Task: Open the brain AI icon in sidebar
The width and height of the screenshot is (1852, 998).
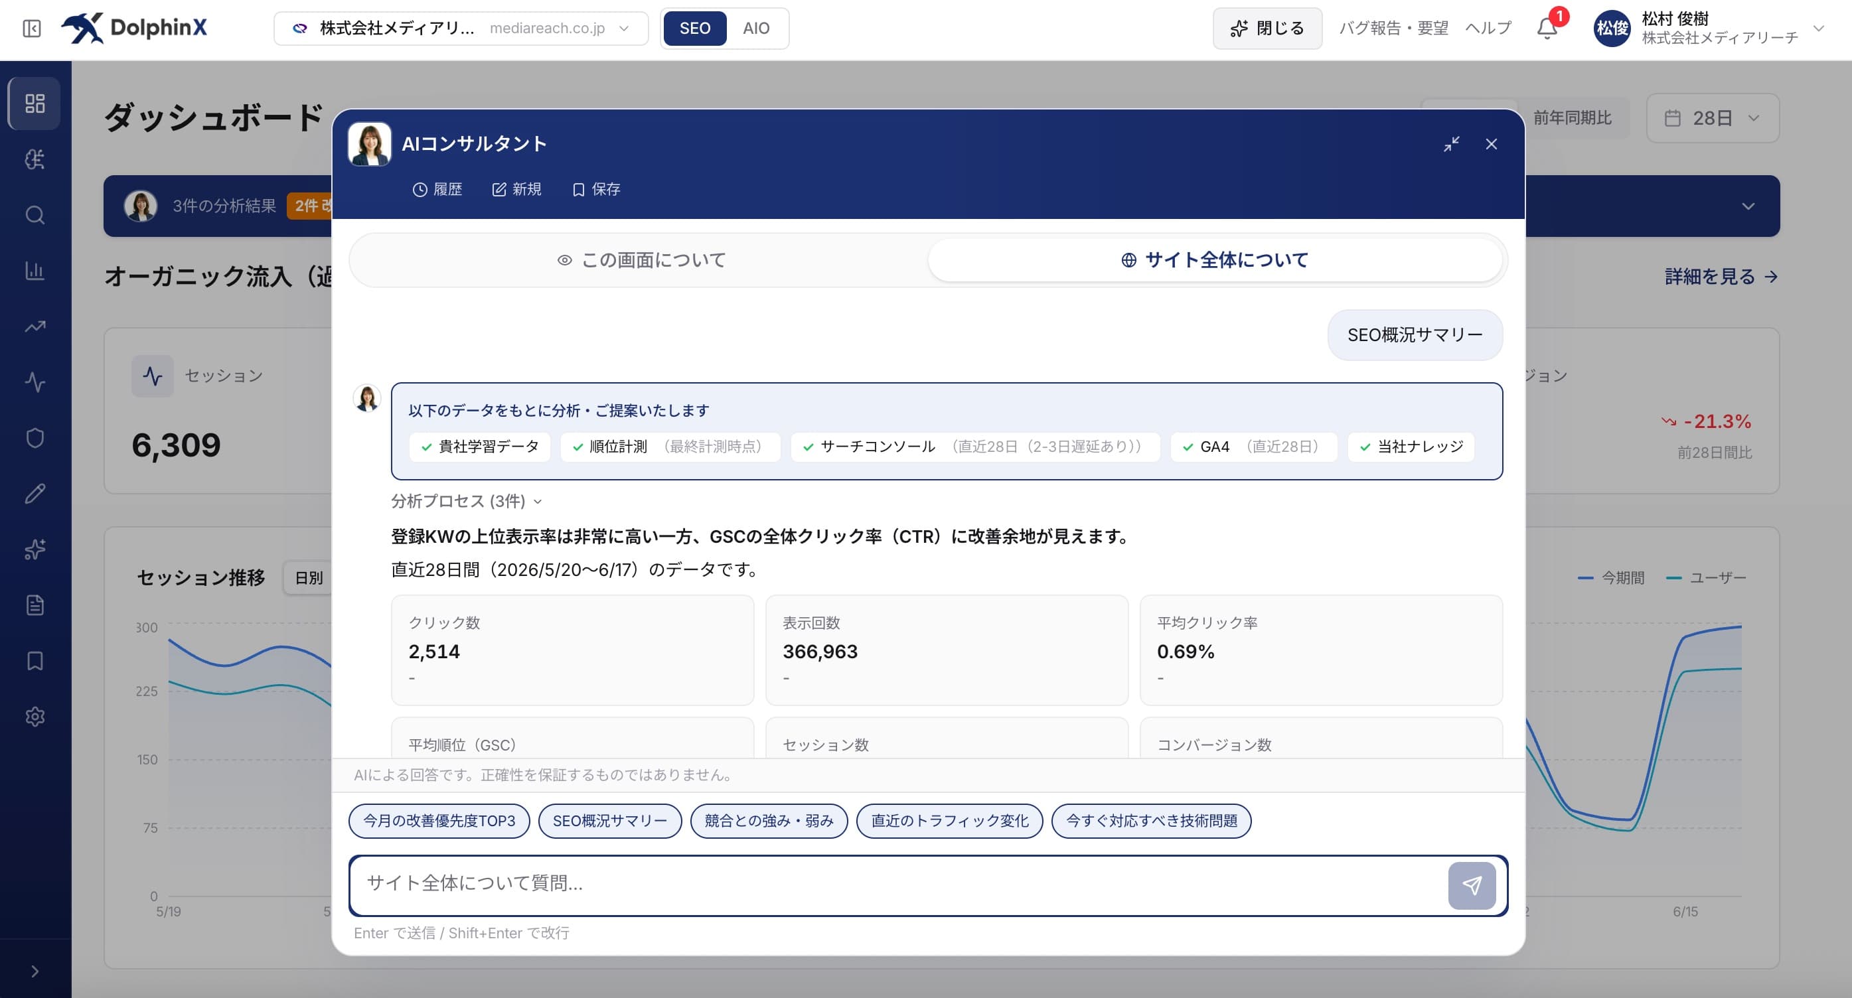Action: coord(35,159)
